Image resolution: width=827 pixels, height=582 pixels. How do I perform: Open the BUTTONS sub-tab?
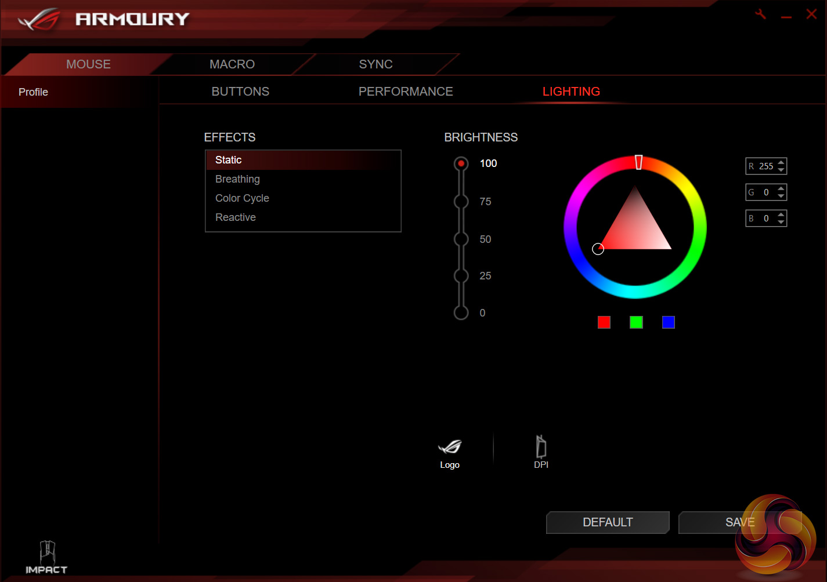tap(240, 92)
